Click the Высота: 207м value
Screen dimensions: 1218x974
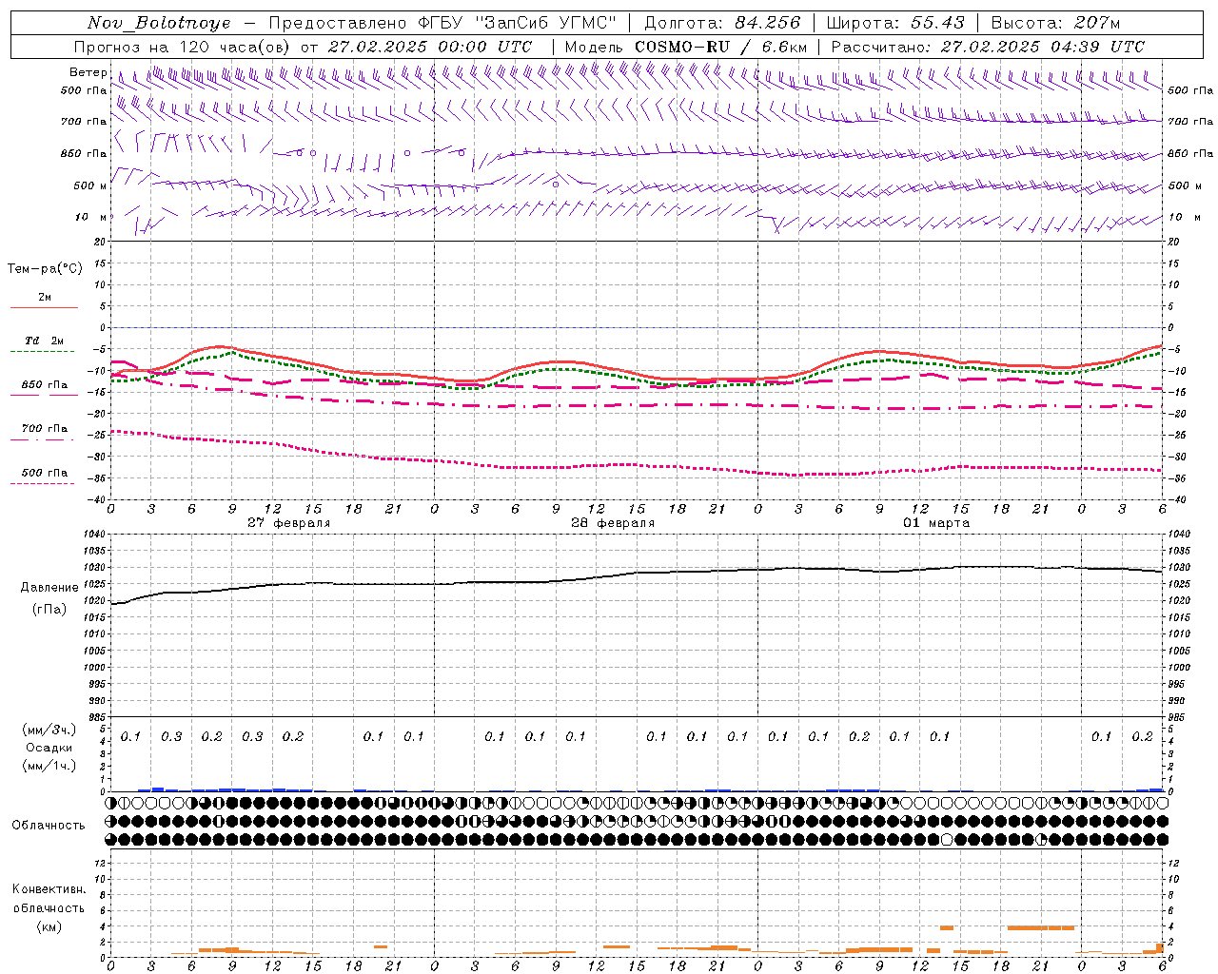point(1055,23)
